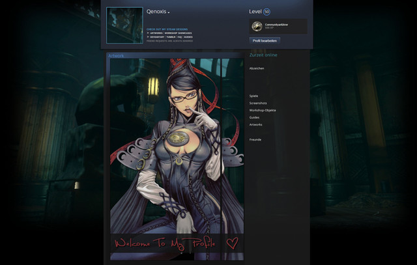Open Workshop-Objekte in the sidebar
Viewport: 417px width, 265px height.
(x=263, y=110)
